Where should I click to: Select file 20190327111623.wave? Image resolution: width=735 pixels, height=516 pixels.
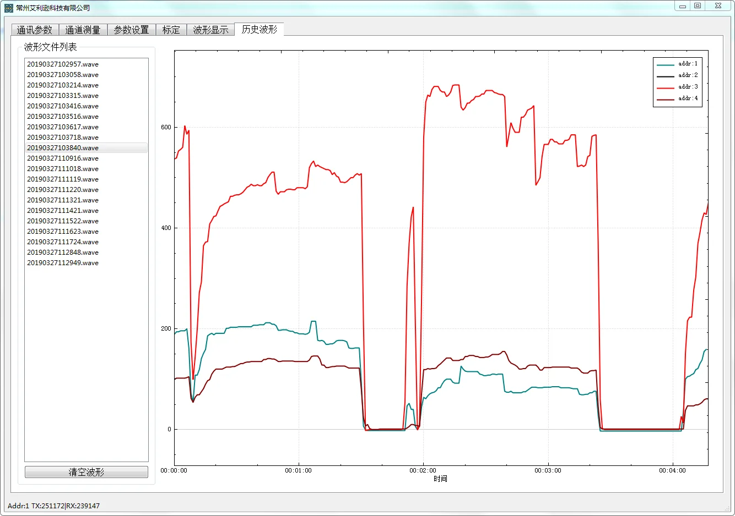[x=87, y=232]
